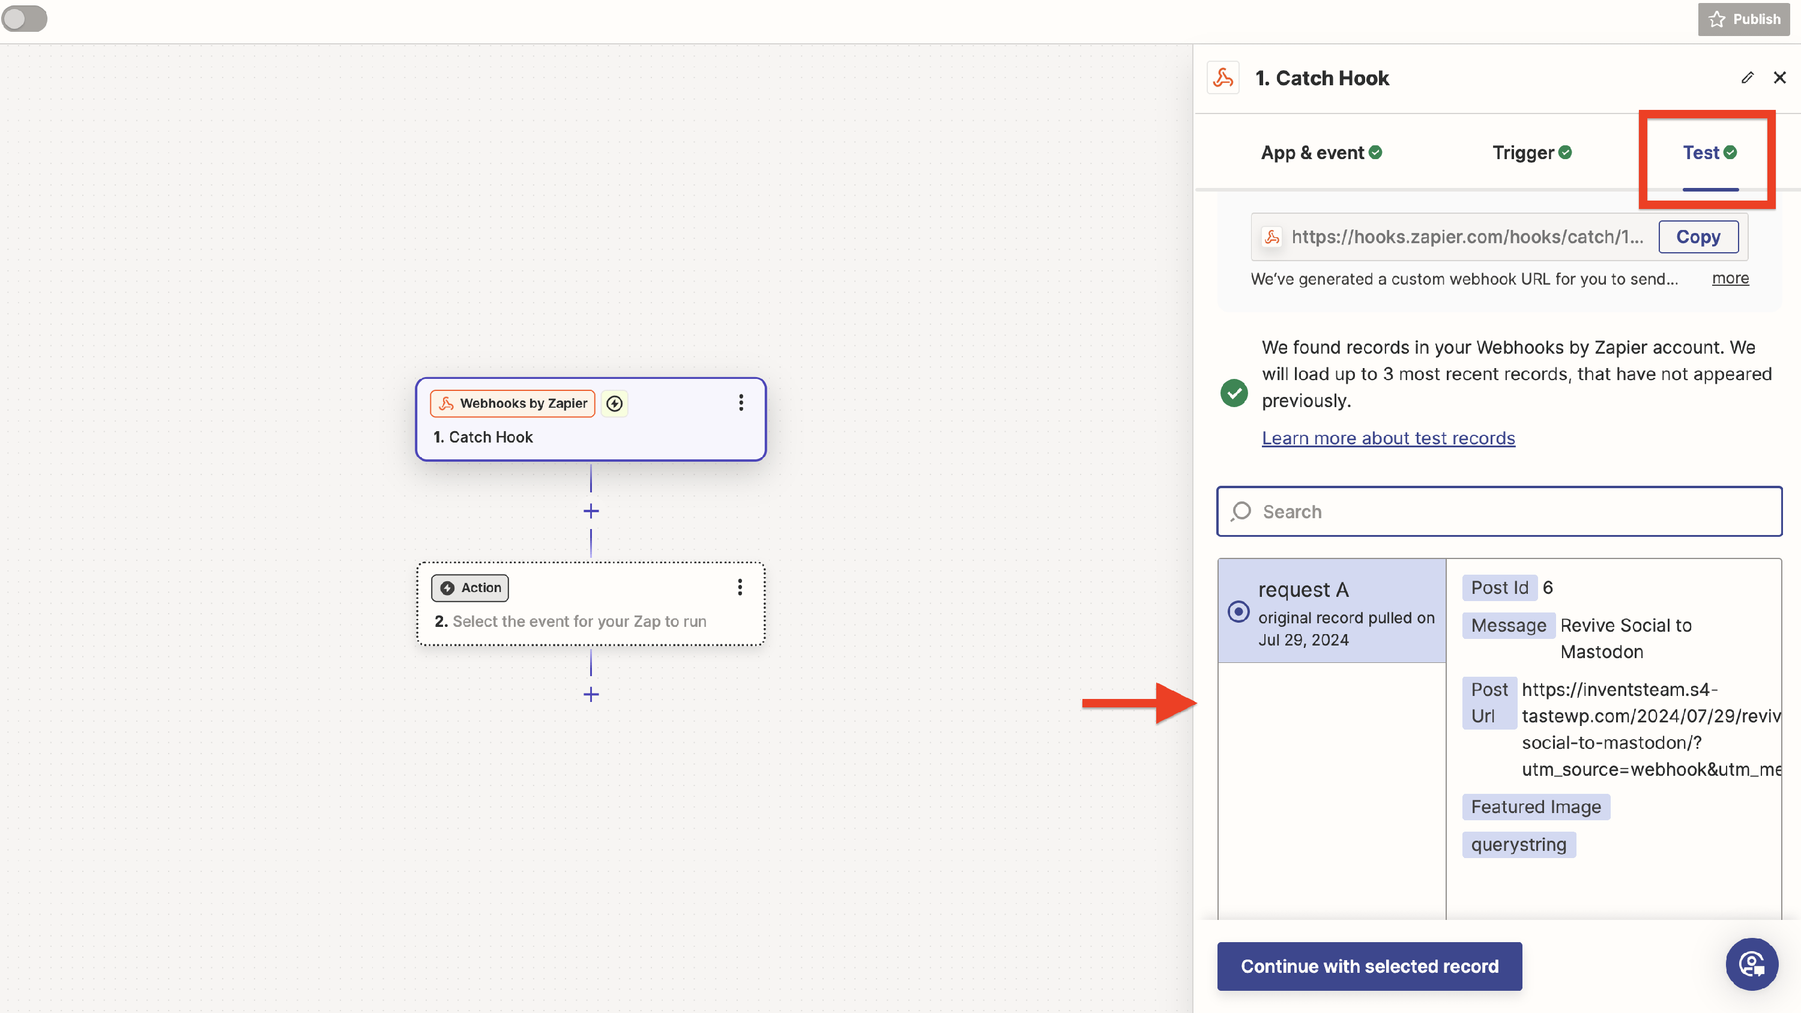Viewport: 1801px width, 1013px height.
Task: Click plus icon between trigger and action
Action: tap(591, 511)
